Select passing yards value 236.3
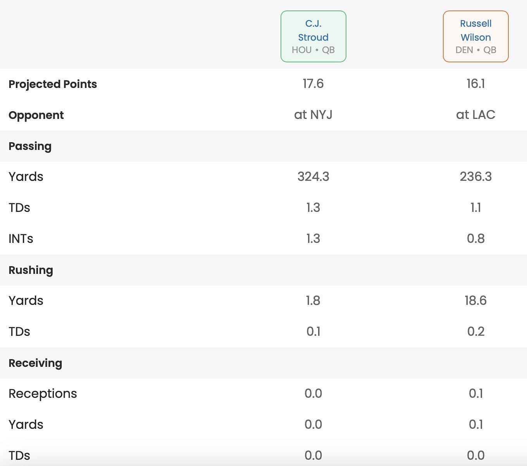Viewport: 527px width, 466px height. tap(475, 177)
